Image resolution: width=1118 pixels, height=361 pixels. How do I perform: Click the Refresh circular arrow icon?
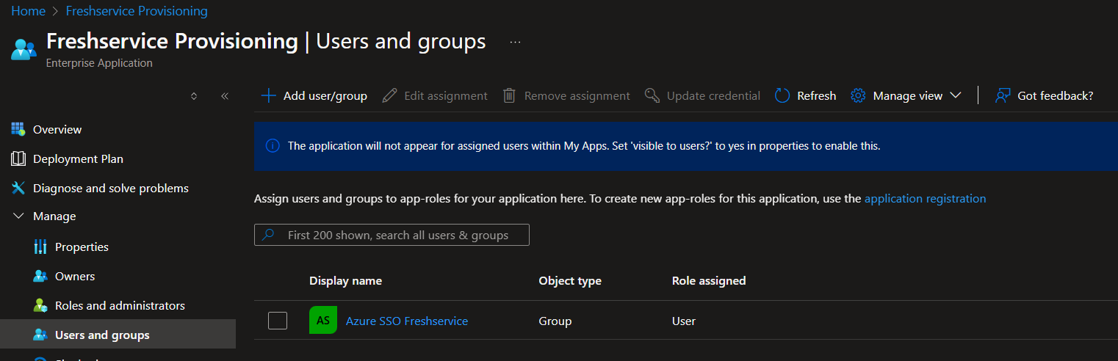782,95
